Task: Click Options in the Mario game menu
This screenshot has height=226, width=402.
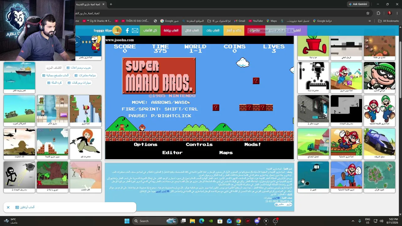Action: tap(145, 144)
